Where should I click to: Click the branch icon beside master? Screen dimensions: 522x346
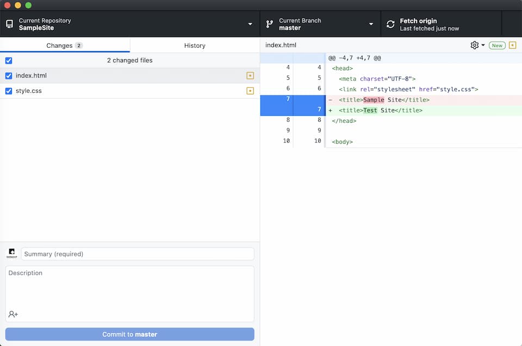pyautogui.click(x=269, y=24)
